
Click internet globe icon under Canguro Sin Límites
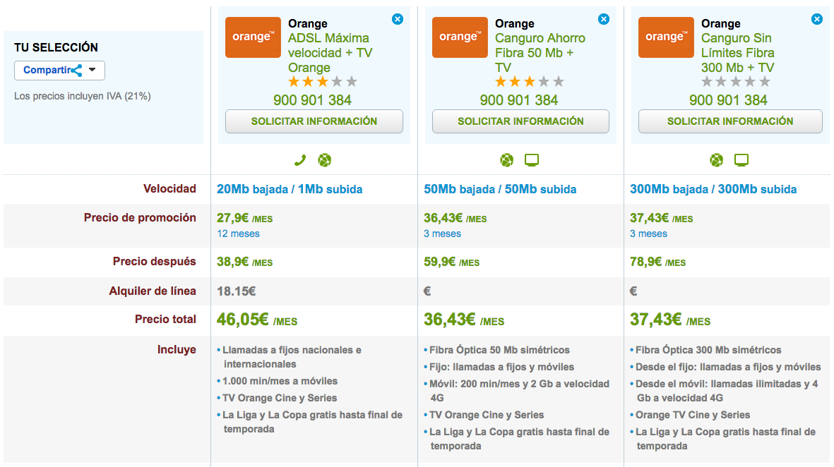(717, 160)
